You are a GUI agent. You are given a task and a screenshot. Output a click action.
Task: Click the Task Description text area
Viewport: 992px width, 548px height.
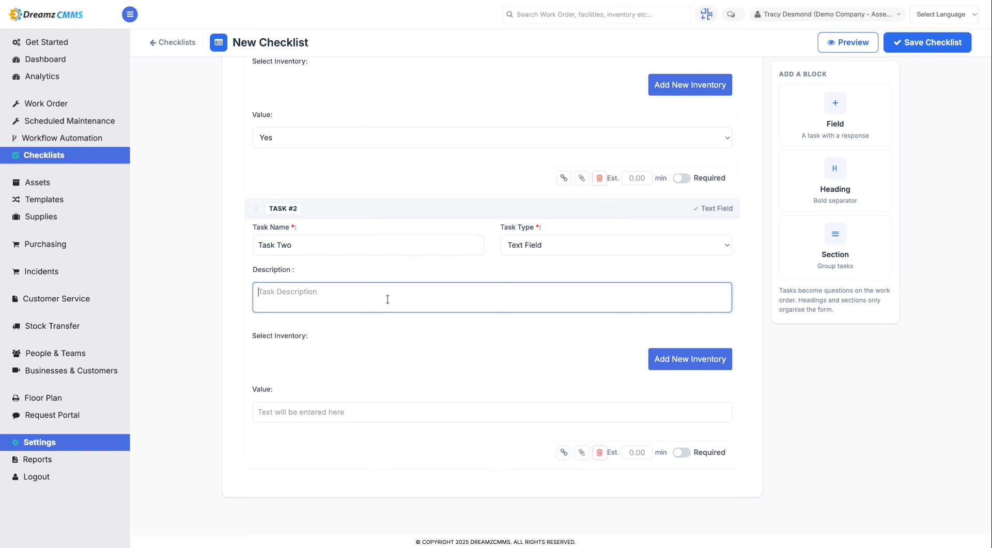492,297
